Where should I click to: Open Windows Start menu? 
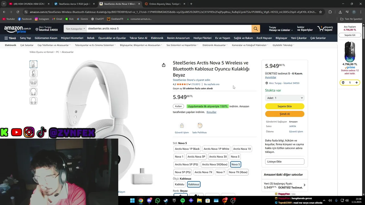tap(132, 201)
